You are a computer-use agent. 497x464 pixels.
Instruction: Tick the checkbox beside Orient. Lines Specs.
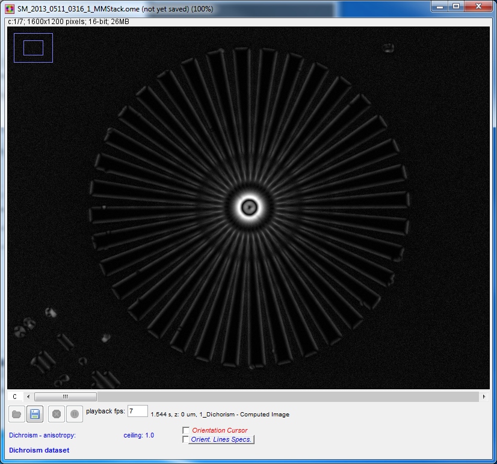tap(186, 439)
